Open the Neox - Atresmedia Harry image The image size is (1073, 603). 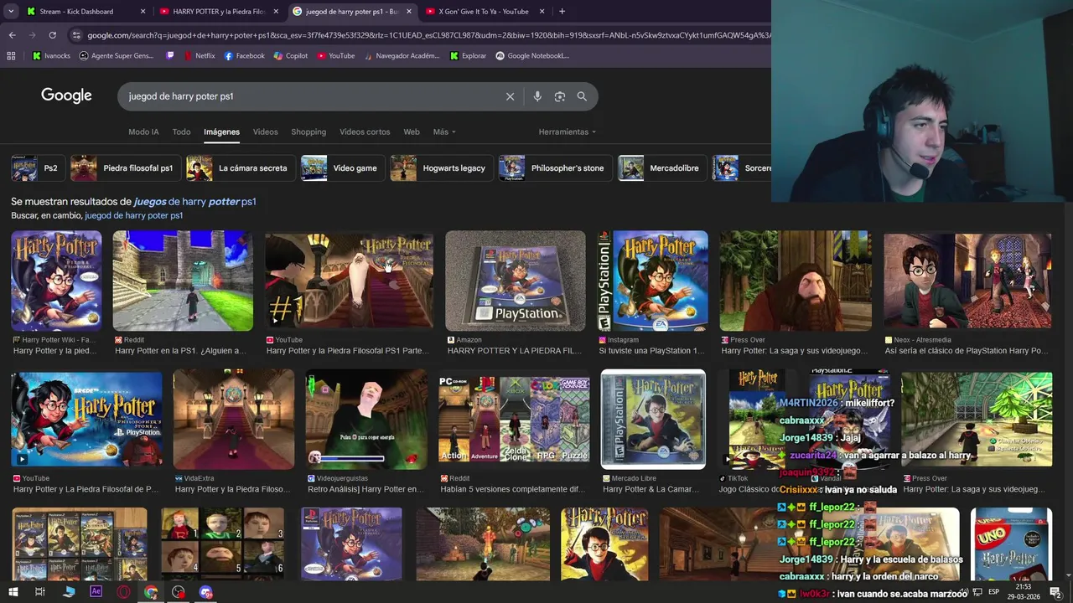(x=967, y=281)
